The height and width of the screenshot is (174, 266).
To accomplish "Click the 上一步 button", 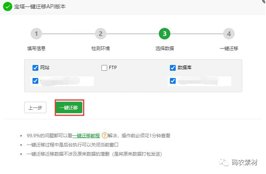I will [35, 107].
